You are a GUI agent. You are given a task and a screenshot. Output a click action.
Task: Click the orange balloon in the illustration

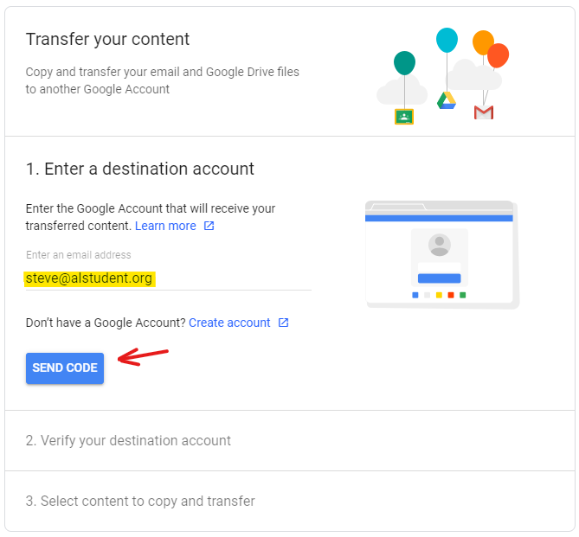(x=483, y=42)
